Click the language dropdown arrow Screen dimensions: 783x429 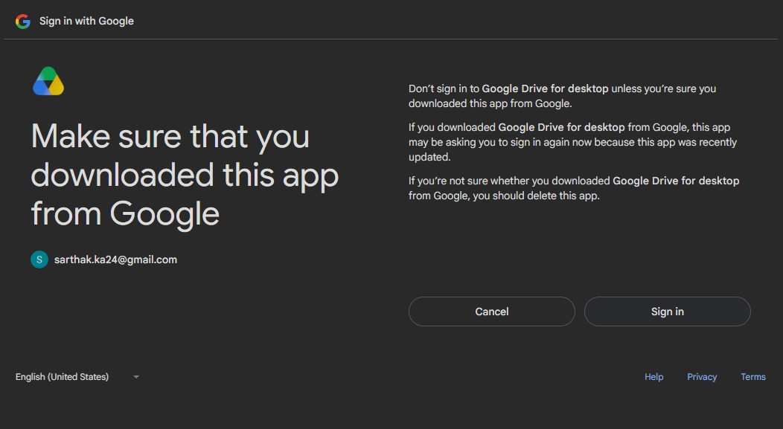[x=136, y=377]
